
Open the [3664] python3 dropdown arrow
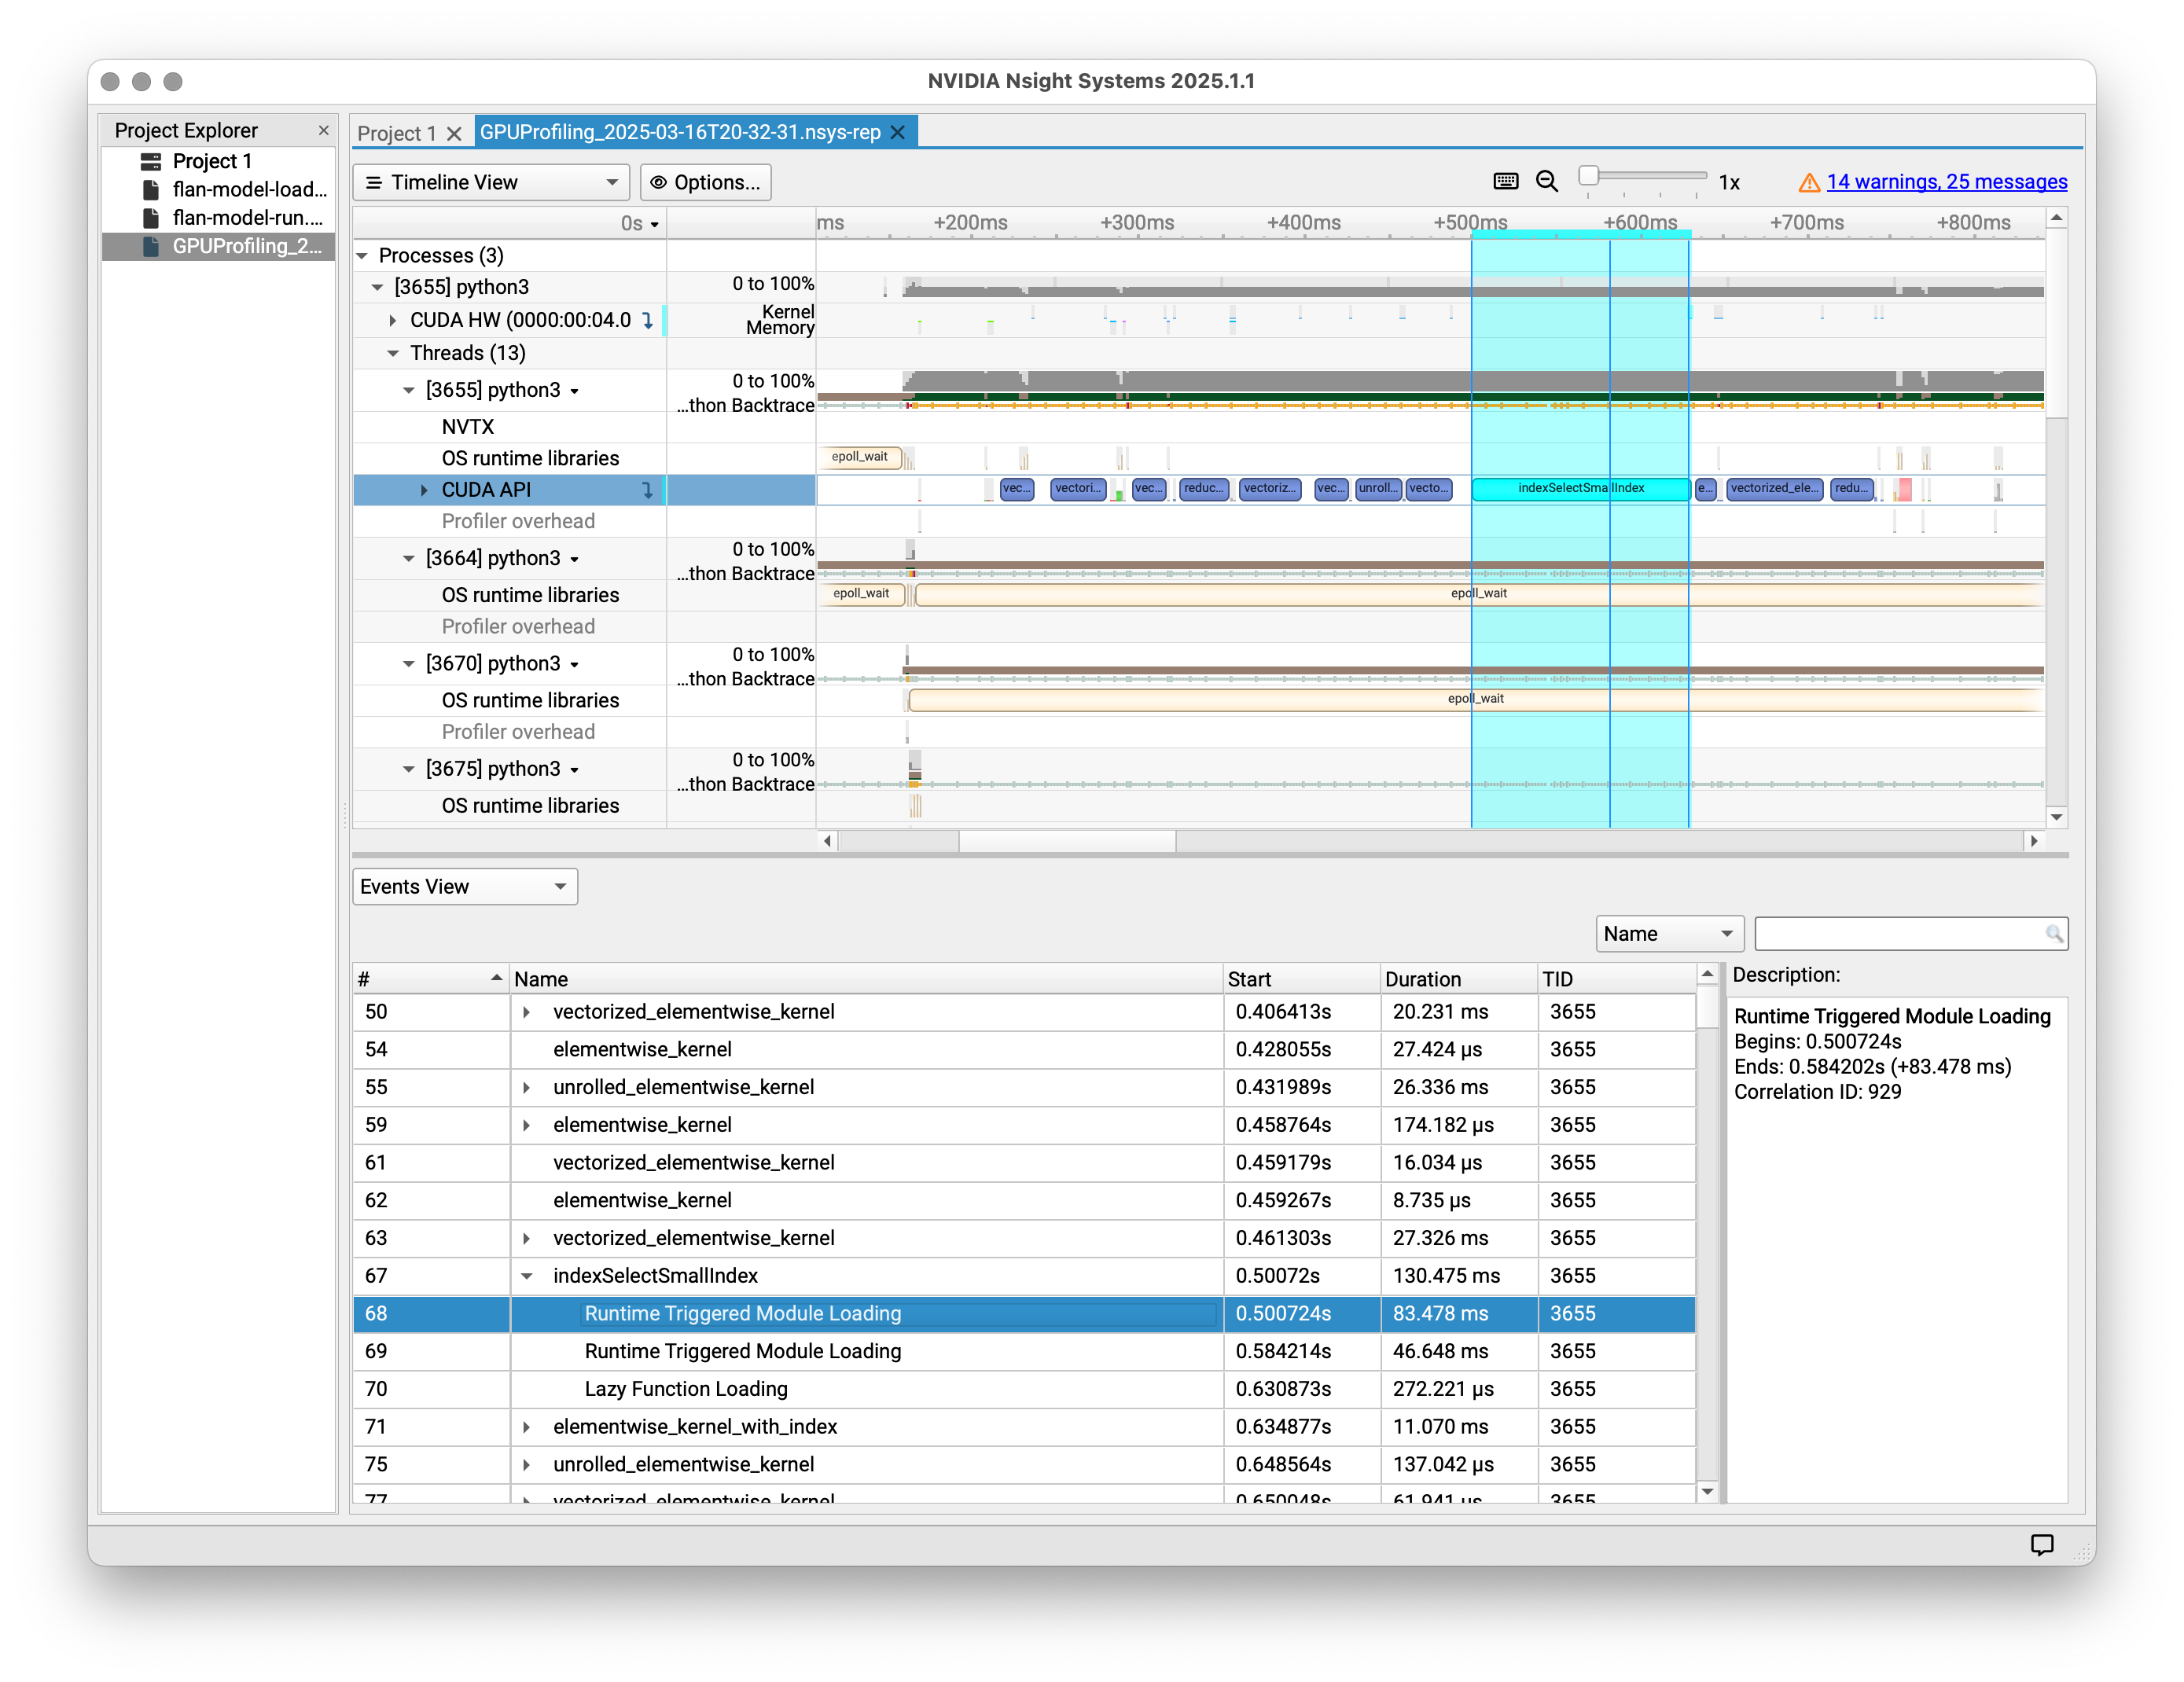575,560
